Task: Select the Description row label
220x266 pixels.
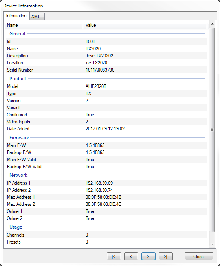Action: point(17,56)
